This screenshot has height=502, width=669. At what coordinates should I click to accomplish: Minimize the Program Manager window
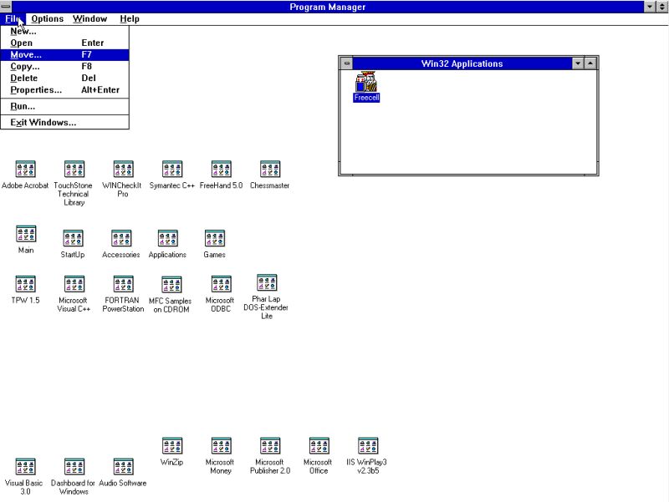[650, 7]
